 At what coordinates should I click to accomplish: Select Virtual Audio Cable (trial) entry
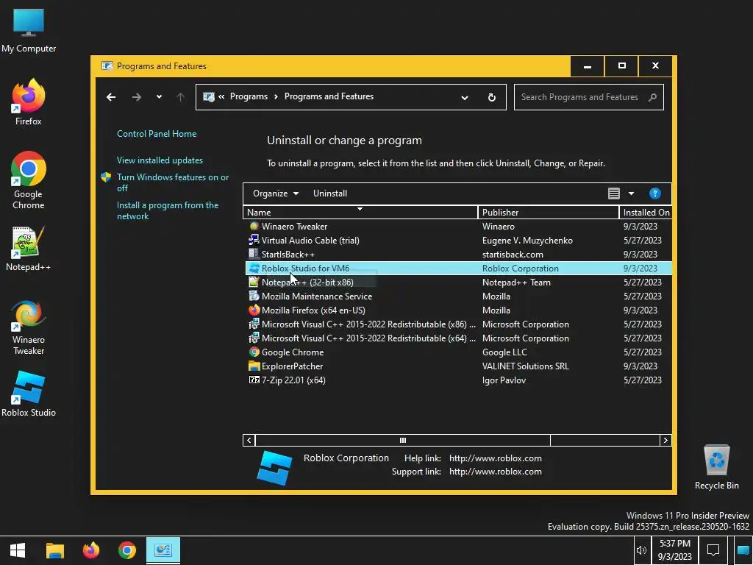tap(458, 241)
